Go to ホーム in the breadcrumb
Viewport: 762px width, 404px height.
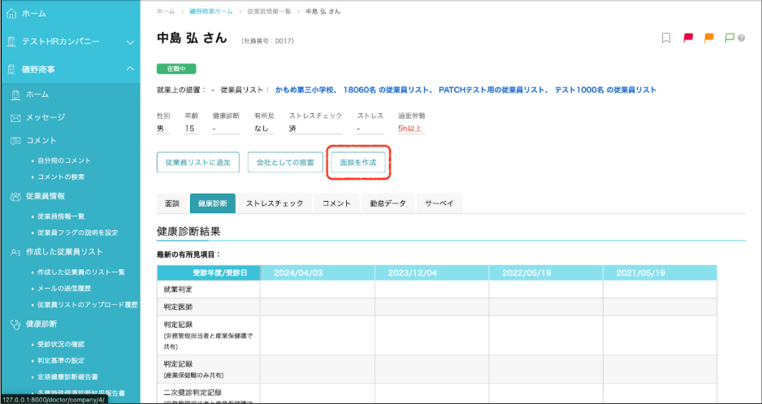coord(166,11)
